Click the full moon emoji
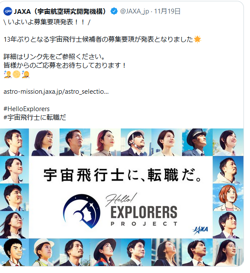Viewport: 250px width, 273px height. [x=17, y=74]
